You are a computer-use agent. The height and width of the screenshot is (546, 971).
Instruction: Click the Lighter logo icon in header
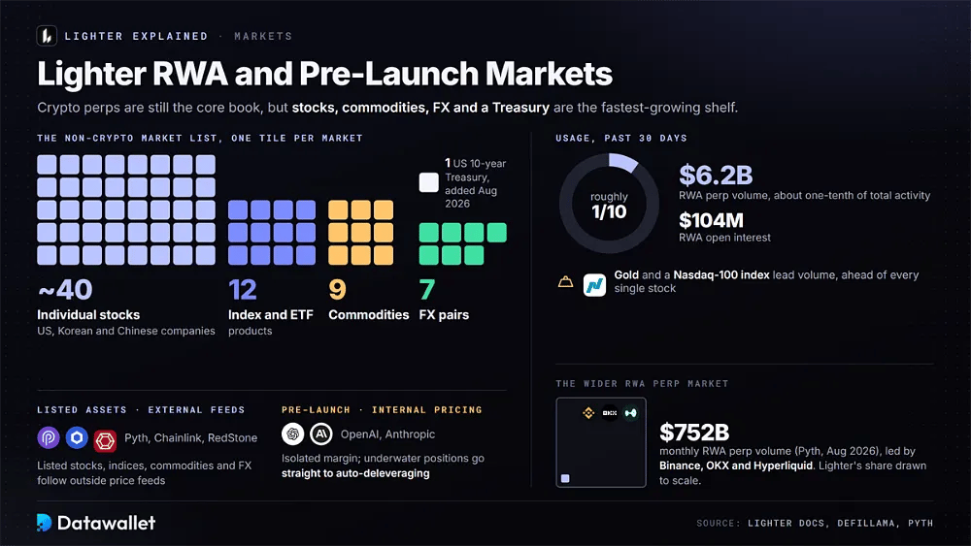pyautogui.click(x=47, y=36)
